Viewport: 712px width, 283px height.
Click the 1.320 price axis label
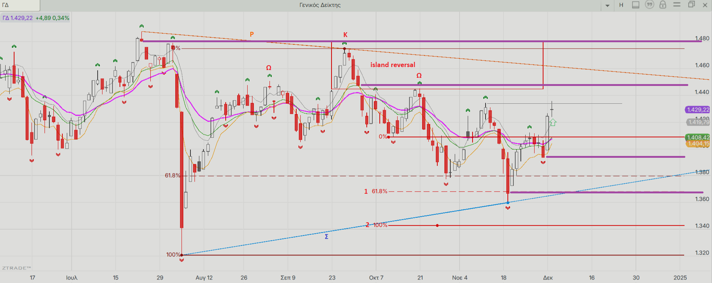tap(702, 253)
